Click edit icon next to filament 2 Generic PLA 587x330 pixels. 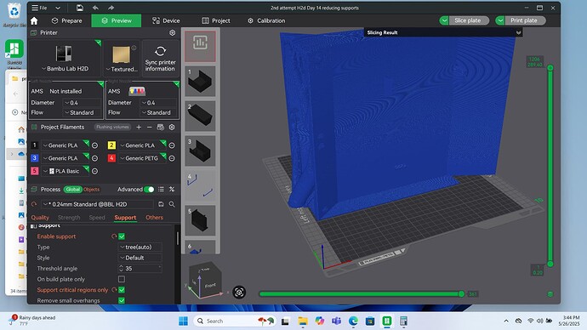[172, 145]
